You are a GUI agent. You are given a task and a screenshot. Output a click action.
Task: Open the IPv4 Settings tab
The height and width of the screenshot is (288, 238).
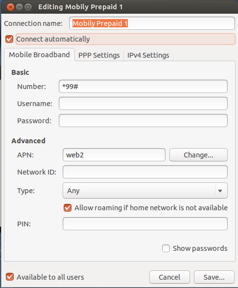[x=148, y=55]
